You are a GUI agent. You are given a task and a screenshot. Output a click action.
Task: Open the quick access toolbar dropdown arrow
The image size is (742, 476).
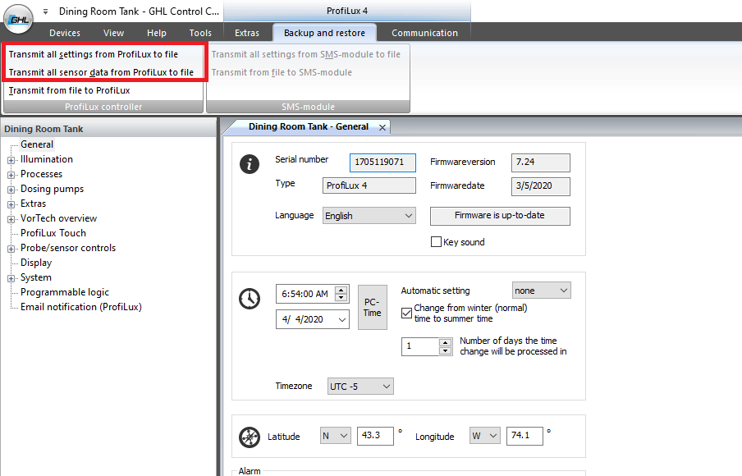point(45,11)
